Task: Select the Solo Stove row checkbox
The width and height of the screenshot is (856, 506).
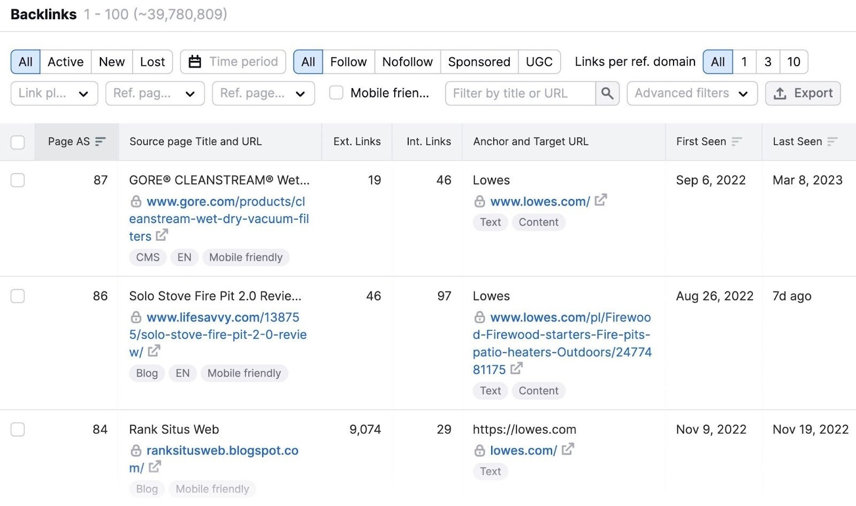Action: (18, 296)
